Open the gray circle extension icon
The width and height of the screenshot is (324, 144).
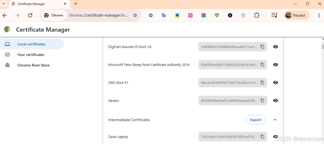[243, 15]
